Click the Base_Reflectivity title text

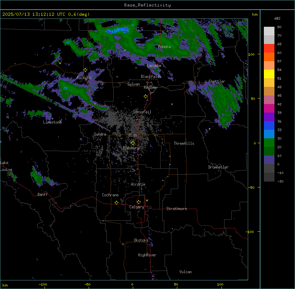click(x=147, y=5)
